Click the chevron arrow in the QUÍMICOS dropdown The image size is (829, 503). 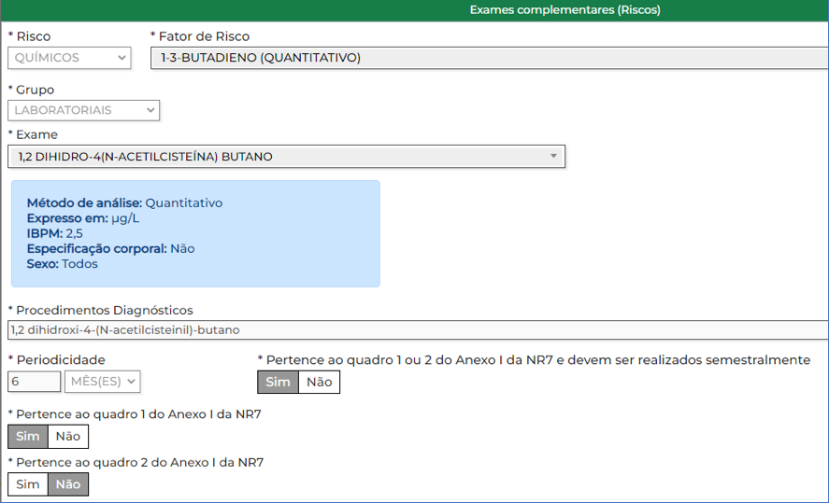point(122,58)
